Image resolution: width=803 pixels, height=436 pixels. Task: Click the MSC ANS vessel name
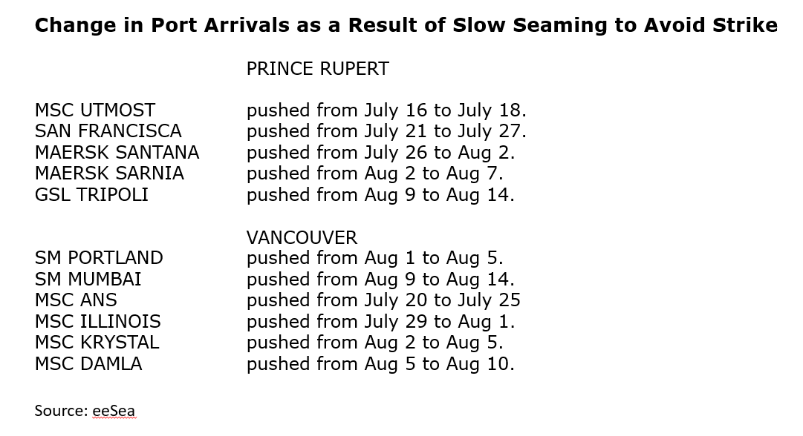click(x=76, y=300)
